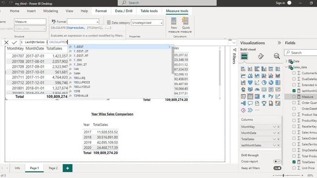The width and height of the screenshot is (317, 178).
Task: Select Filled map visual
Action: [x=250, y=89]
